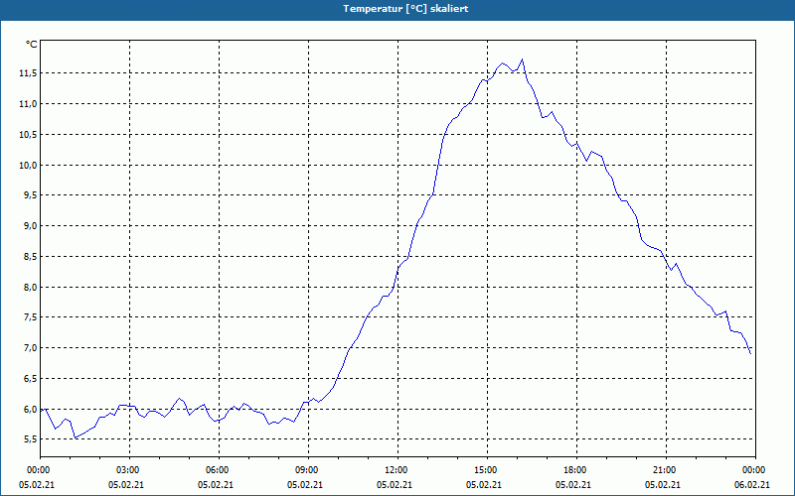795x496 pixels.
Task: Click the 'Temperatur [°C] skaliert' title bar
Action: click(x=397, y=9)
